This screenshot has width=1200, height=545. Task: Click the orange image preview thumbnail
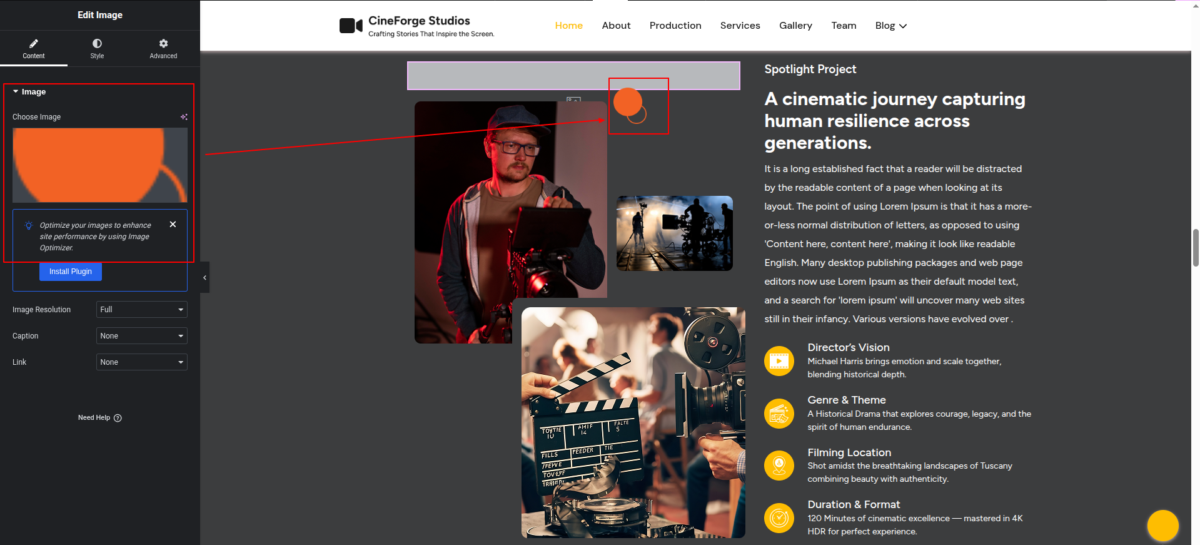pyautogui.click(x=100, y=165)
